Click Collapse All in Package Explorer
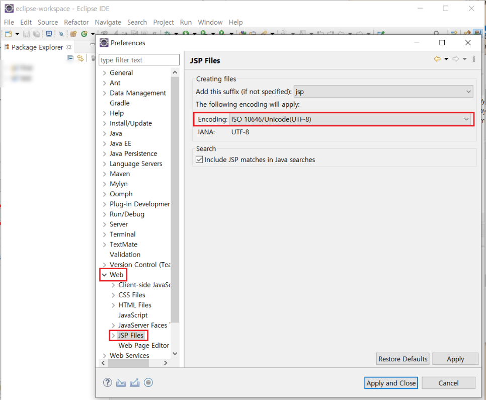The image size is (486, 400). tap(70, 58)
